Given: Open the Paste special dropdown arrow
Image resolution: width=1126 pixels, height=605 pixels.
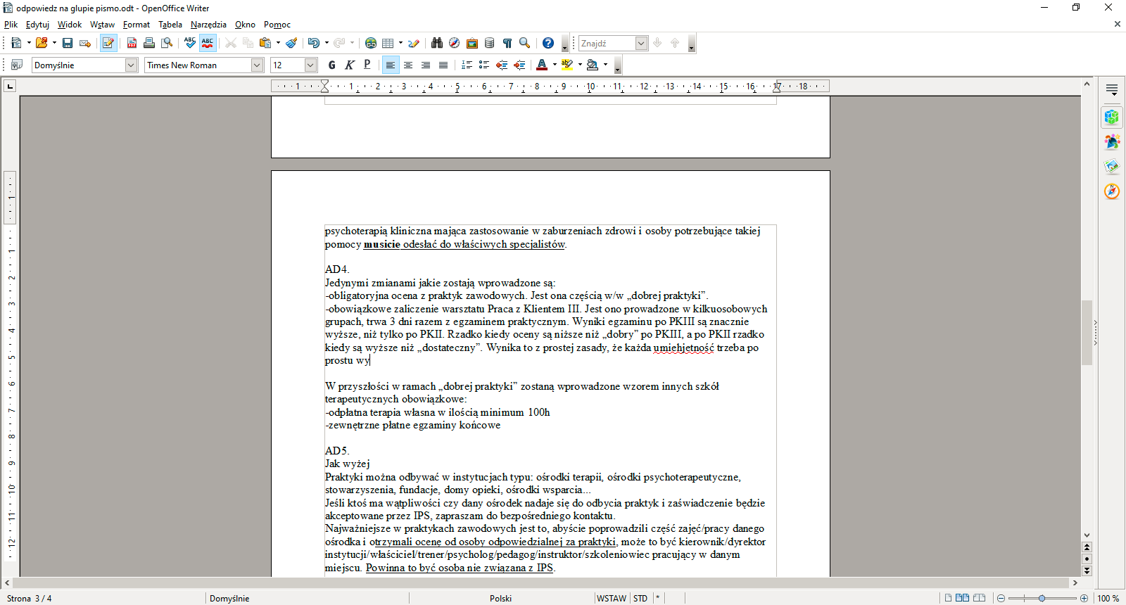Looking at the screenshot, I should [x=278, y=43].
